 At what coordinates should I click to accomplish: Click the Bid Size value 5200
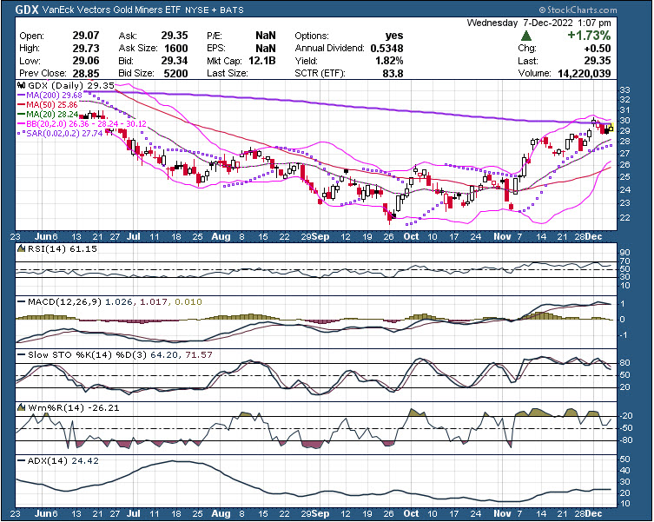point(175,74)
